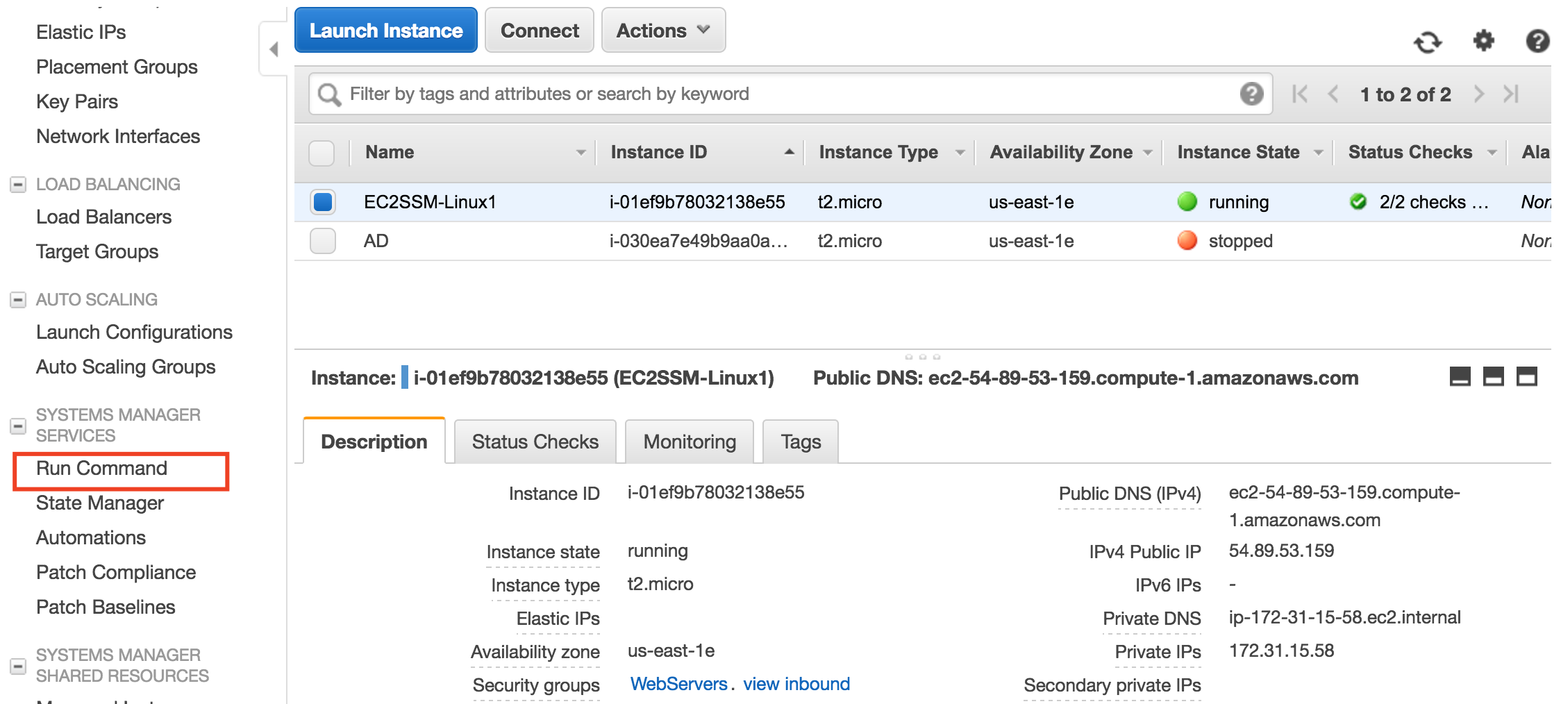Screen dimensions: 1561x704
Task: Toggle the select-all instances checkbox
Action: point(322,153)
